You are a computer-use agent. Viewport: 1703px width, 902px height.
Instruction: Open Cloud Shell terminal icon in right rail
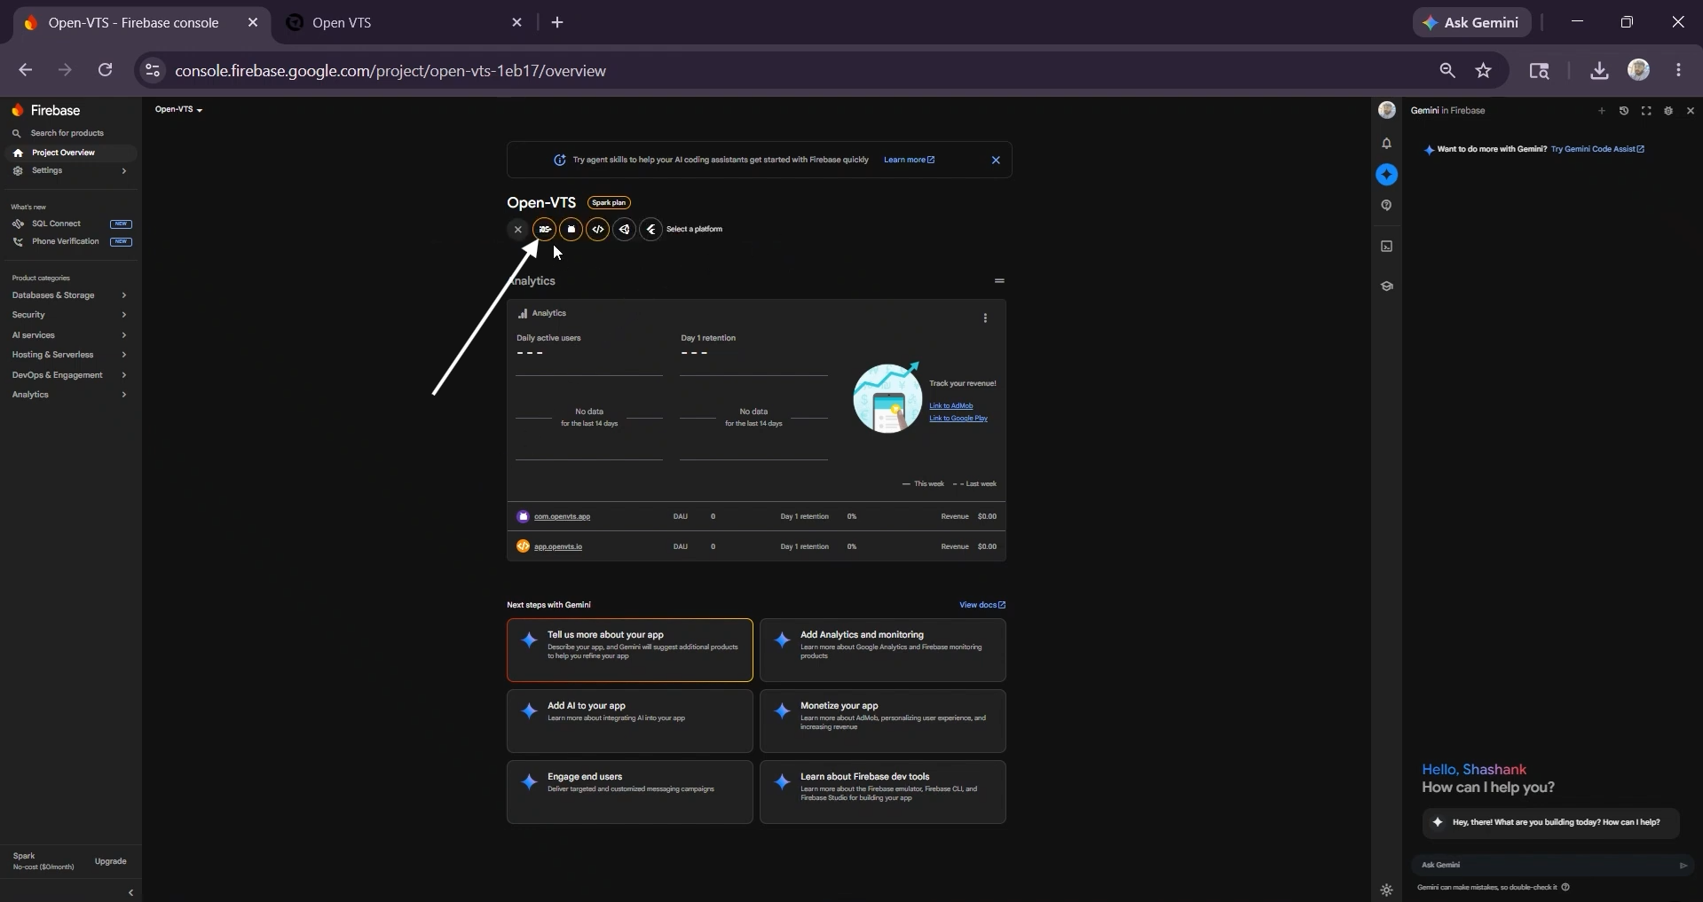[x=1387, y=247]
